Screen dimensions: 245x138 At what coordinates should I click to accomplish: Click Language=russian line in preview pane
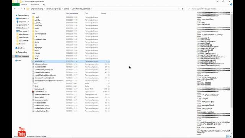click(206, 112)
